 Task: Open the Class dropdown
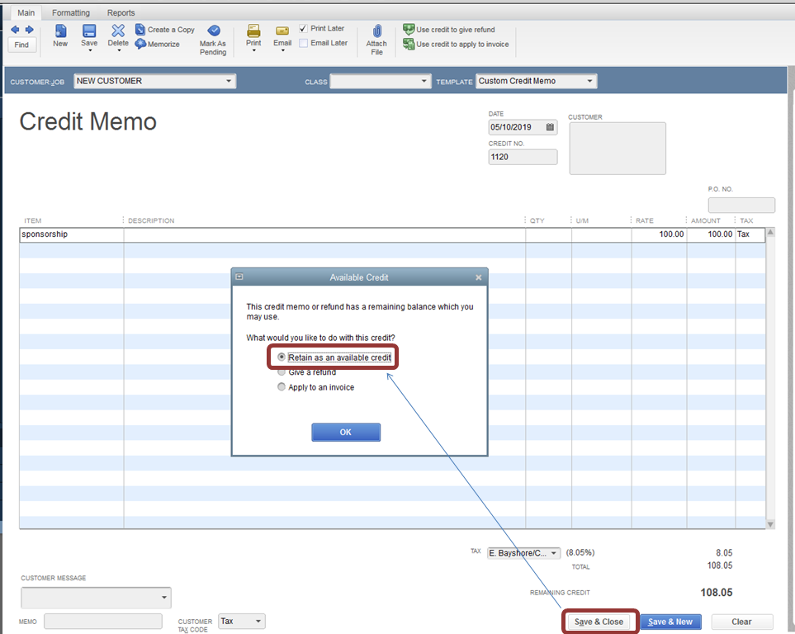click(x=424, y=81)
